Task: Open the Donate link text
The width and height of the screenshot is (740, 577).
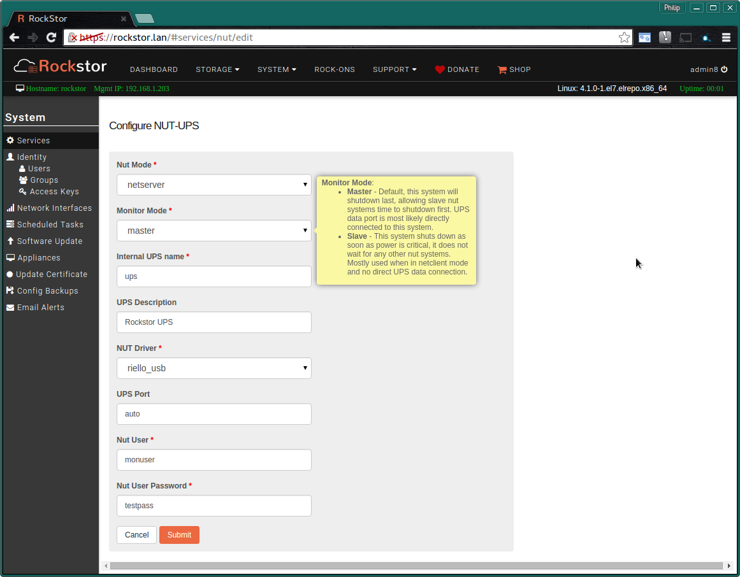Action: [463, 69]
